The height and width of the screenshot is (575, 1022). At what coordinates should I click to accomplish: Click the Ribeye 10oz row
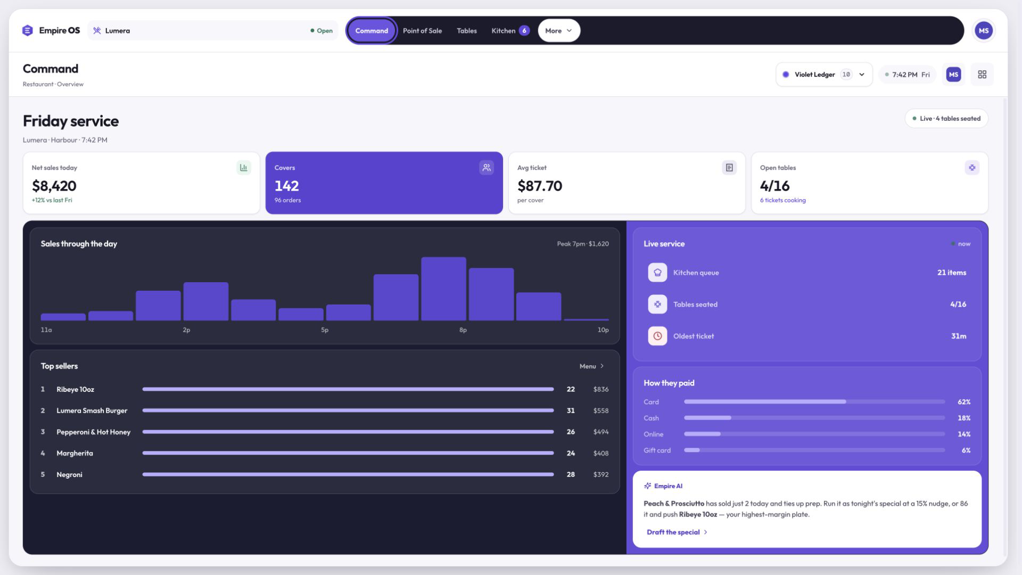tap(325, 389)
